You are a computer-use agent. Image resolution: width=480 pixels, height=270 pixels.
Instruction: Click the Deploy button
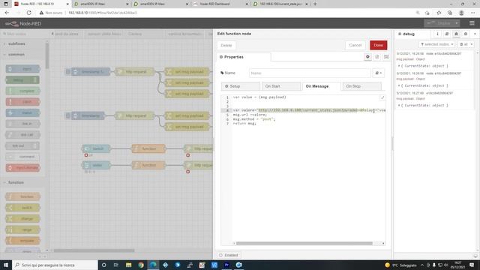(x=439, y=23)
